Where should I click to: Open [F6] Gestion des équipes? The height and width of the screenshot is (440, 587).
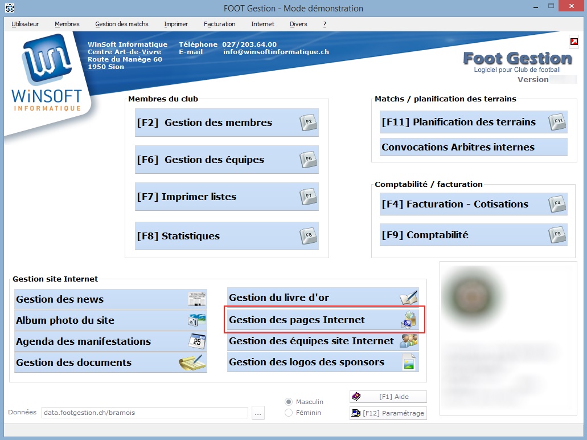pyautogui.click(x=227, y=160)
